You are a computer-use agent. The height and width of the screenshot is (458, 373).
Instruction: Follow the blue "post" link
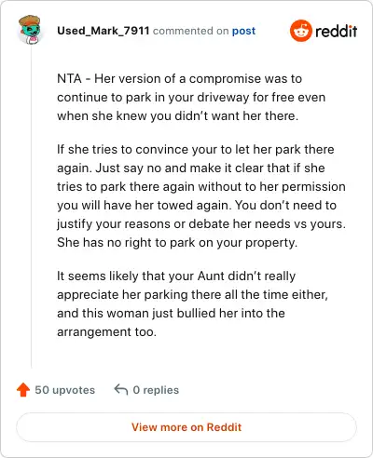point(244,31)
